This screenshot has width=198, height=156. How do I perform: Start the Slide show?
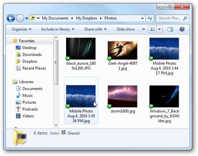[126, 29]
